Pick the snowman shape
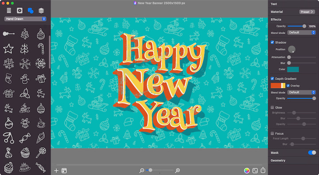The image size is (319, 175). pos(25,79)
